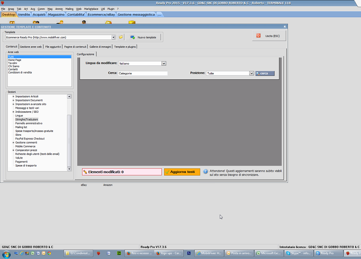Select Spese trasporto/incasso gratuite section
The width and height of the screenshot is (361, 259).
34,131
